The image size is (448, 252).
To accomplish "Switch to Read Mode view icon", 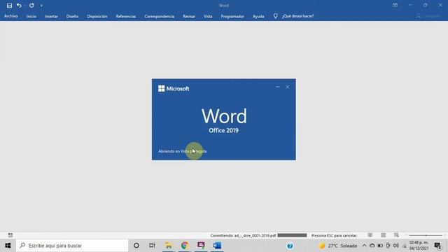I will point(370,235).
